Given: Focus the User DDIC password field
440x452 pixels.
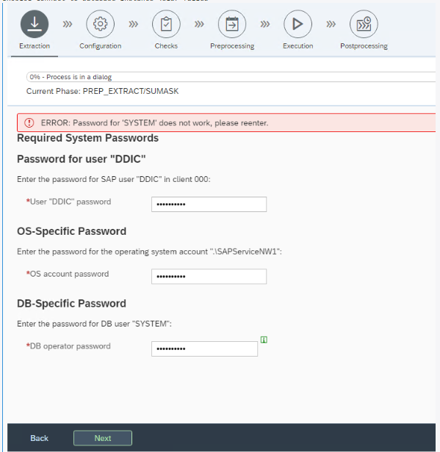Looking at the screenshot, I should (x=209, y=205).
